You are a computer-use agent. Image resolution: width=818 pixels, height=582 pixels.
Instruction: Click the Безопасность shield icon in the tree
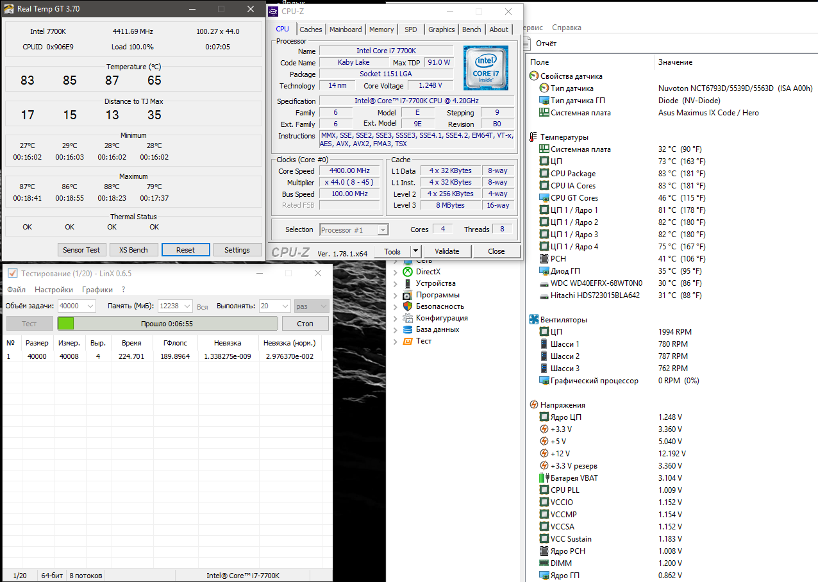406,306
